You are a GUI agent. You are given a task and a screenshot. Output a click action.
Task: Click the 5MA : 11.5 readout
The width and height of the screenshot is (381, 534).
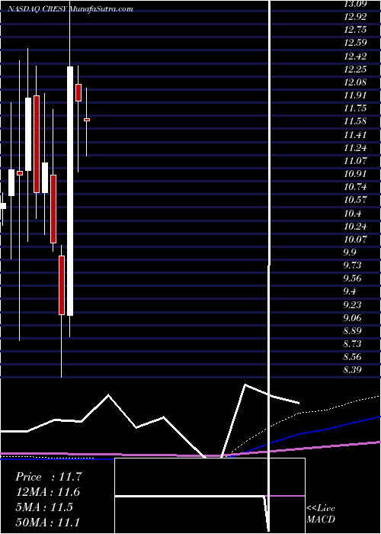coord(44,507)
